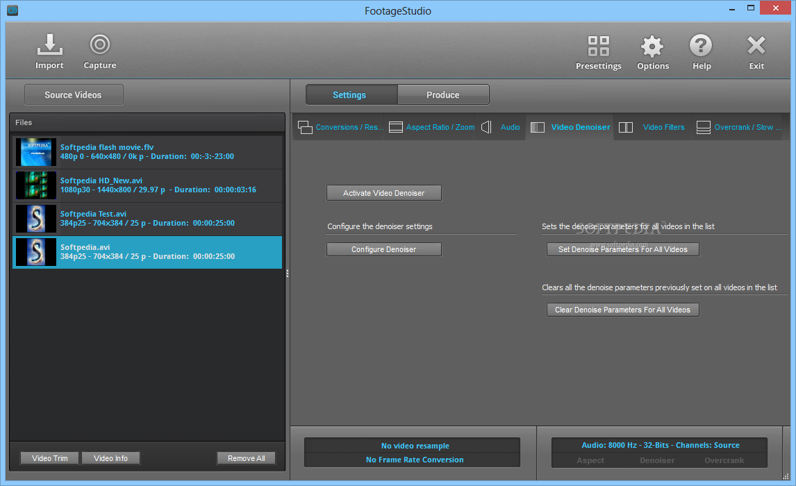Select the Video Denoiser tab label
Image resolution: width=796 pixels, height=486 pixels.
click(x=581, y=127)
